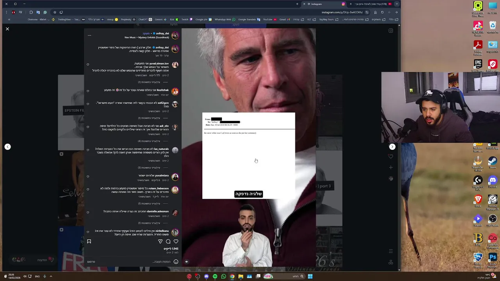Open the yuvalmiara commenter profile name
This screenshot has height=281, width=500.
(162, 176)
